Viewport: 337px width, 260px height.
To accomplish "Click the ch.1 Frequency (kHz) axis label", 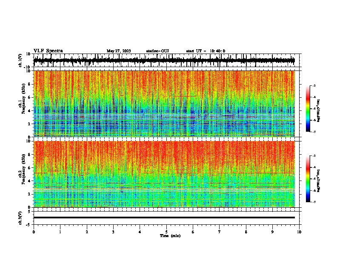I will point(23,99).
